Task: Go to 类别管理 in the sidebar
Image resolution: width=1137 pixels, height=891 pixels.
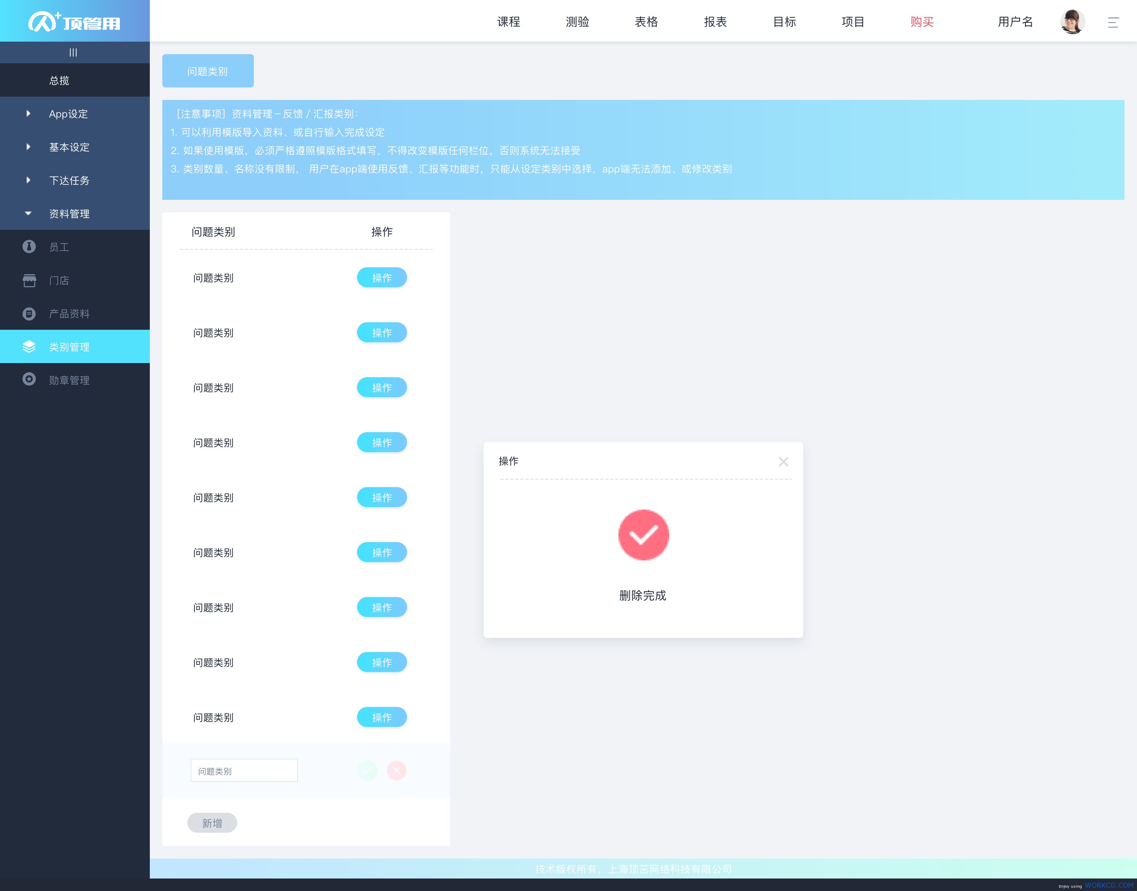Action: [75, 346]
